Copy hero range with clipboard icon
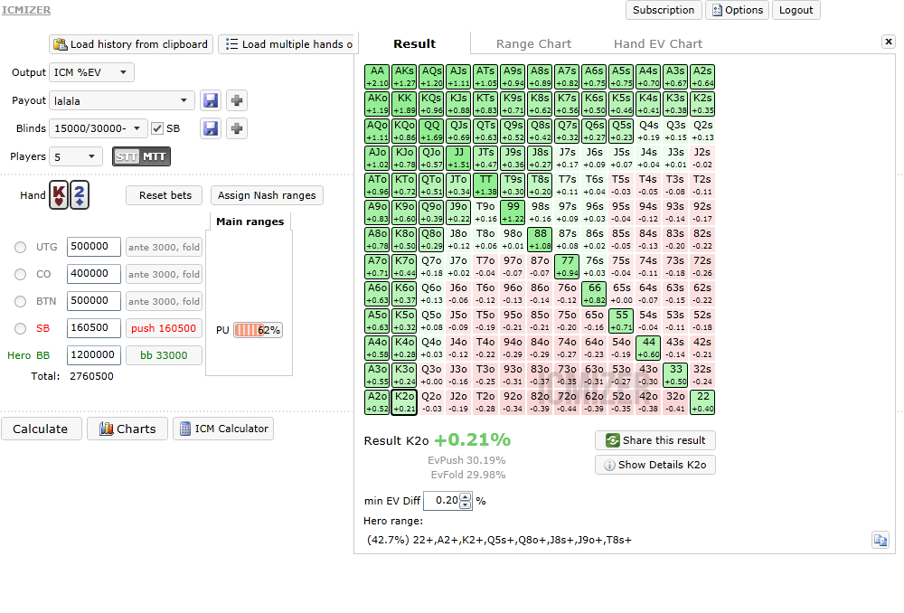This screenshot has width=904, height=613. pos(880,540)
